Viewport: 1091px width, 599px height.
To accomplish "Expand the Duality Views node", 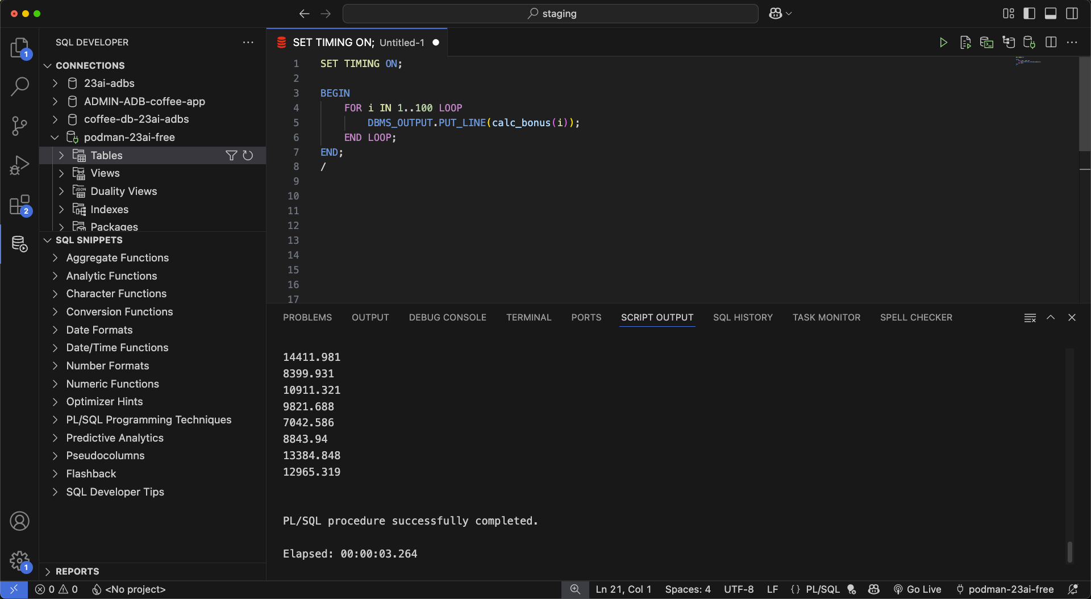I will (61, 192).
